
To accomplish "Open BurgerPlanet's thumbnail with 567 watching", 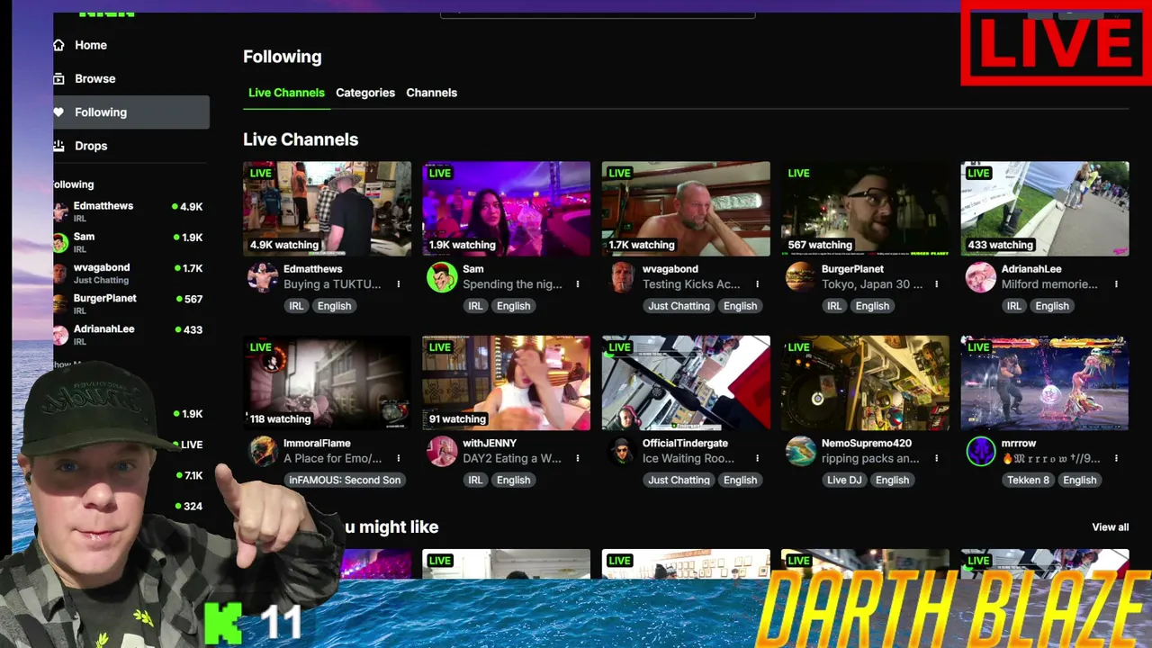I will 865,209.
